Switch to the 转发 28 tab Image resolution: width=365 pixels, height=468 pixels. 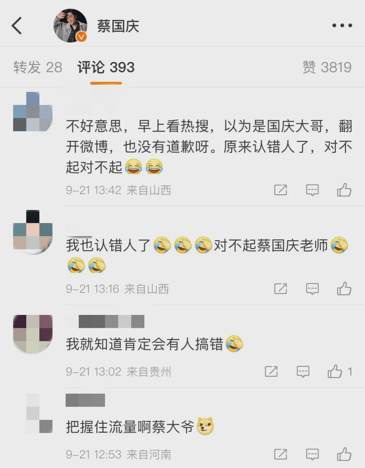coord(38,67)
